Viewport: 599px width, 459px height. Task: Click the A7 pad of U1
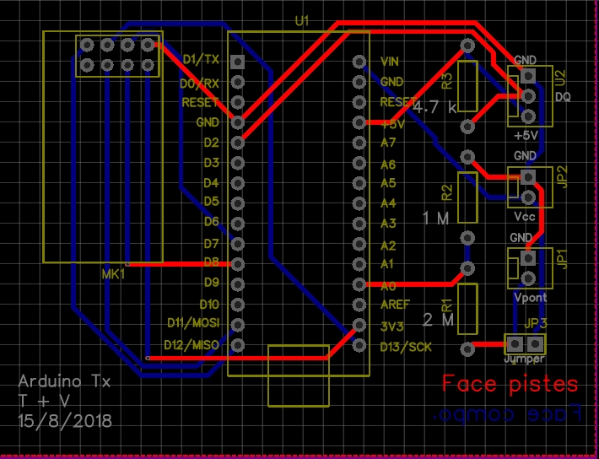[x=359, y=143]
